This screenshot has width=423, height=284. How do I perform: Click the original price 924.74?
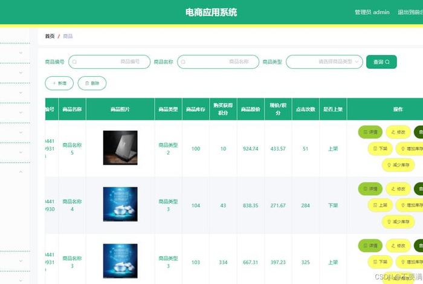tap(251, 149)
